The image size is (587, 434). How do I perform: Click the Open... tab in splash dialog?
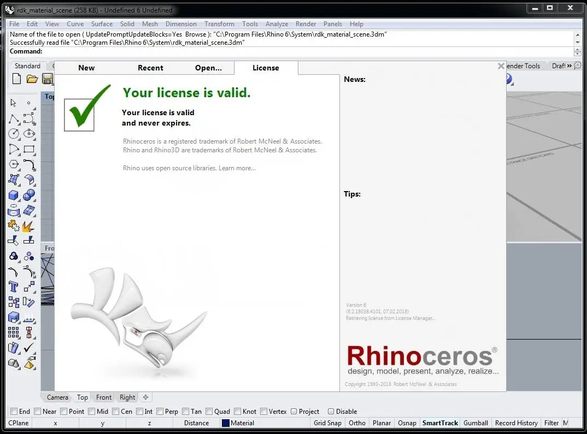coord(209,68)
